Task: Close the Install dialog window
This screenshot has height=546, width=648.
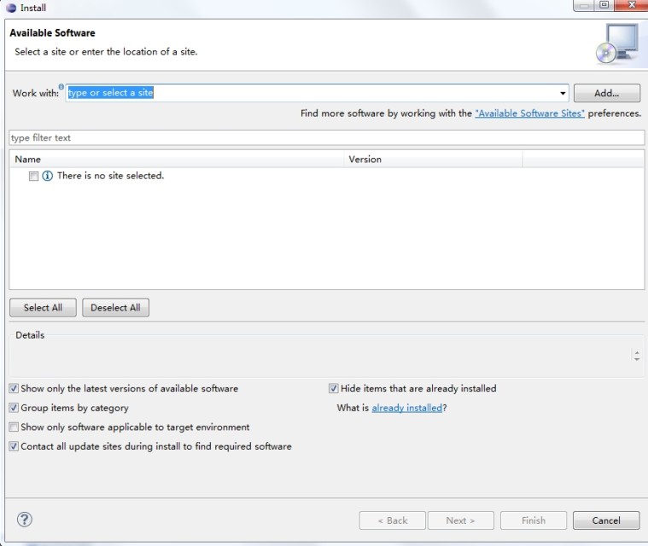Action: [631, 5]
